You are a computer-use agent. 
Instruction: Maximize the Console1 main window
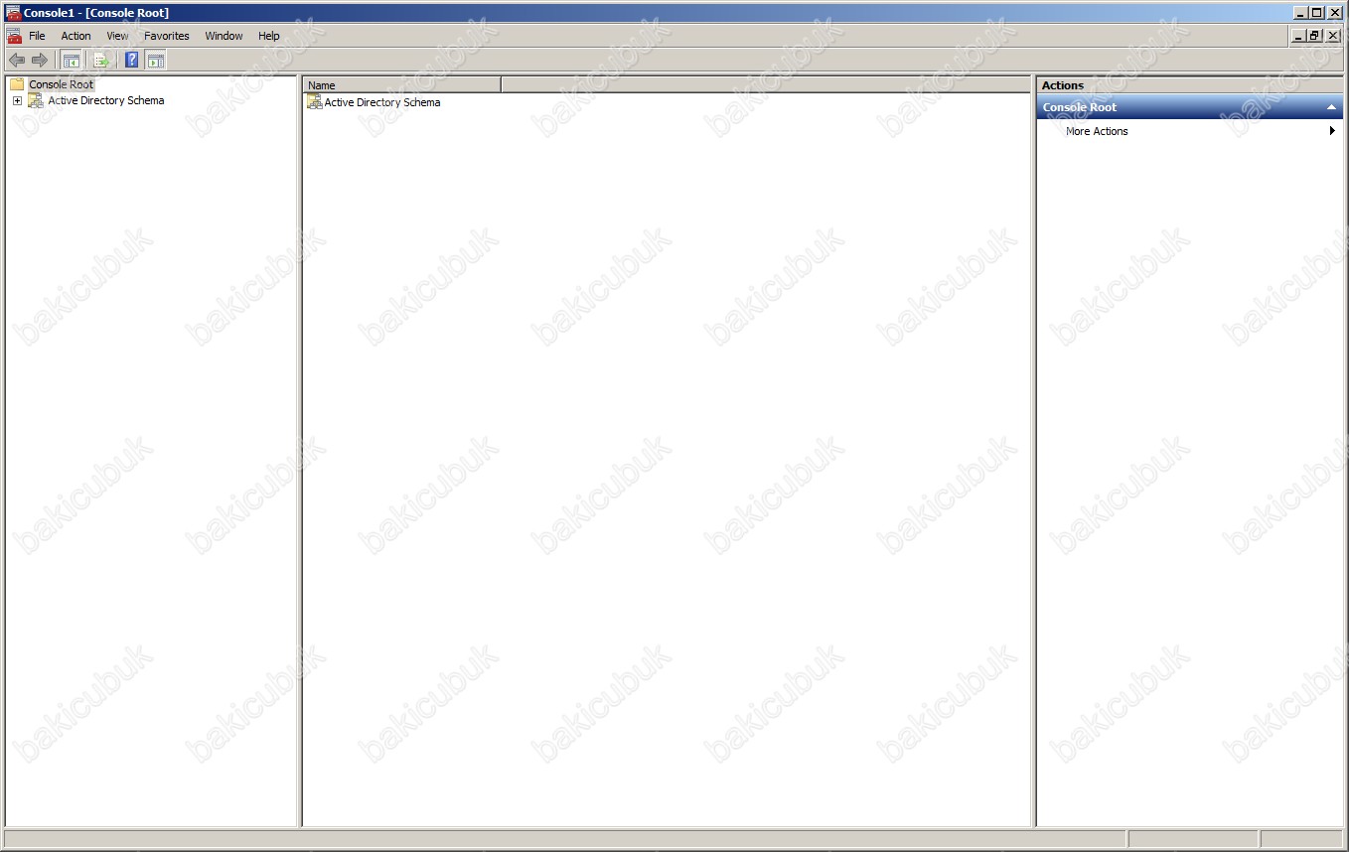click(1317, 13)
